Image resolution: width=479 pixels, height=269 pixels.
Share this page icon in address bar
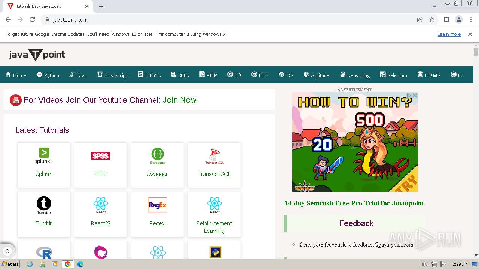(420, 20)
